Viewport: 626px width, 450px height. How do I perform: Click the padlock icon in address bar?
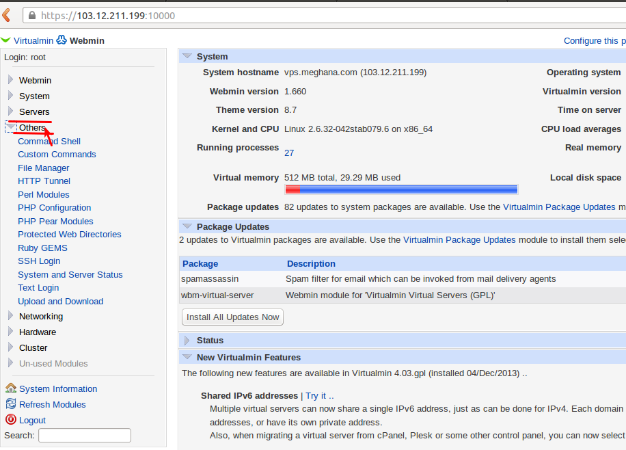pyautogui.click(x=31, y=16)
